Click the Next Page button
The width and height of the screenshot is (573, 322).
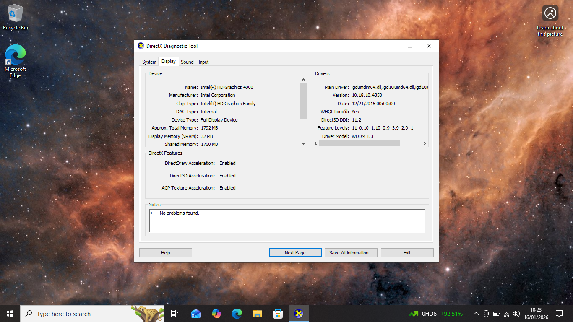295,253
